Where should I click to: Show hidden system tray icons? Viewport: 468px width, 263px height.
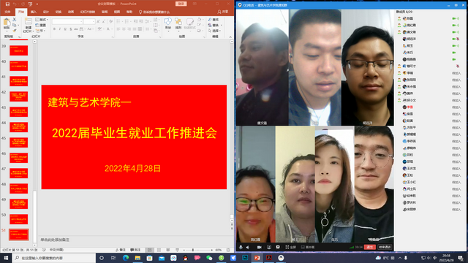coord(400,258)
